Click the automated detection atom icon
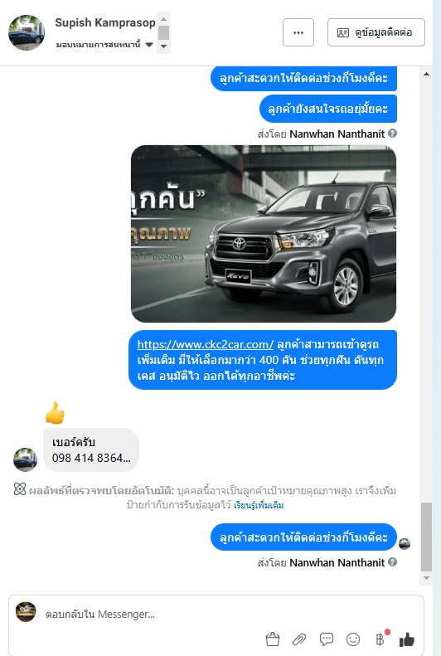This screenshot has width=441, height=656. coord(20,488)
